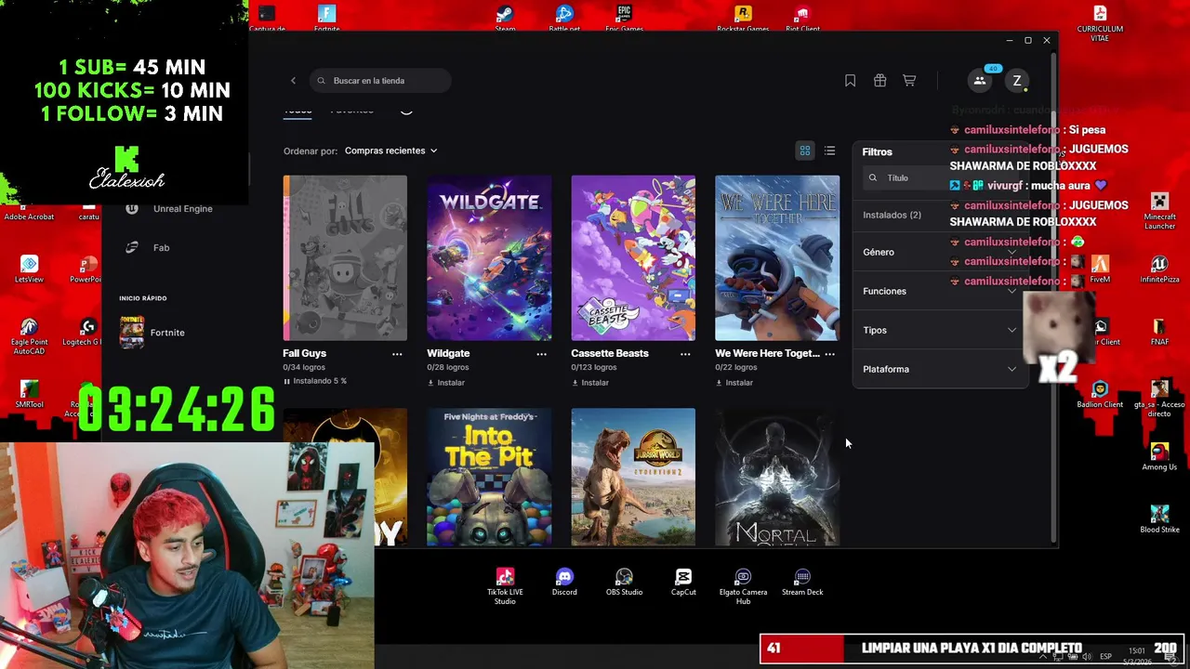Expand the Plataforma filter section
1190x669 pixels.
pos(940,369)
